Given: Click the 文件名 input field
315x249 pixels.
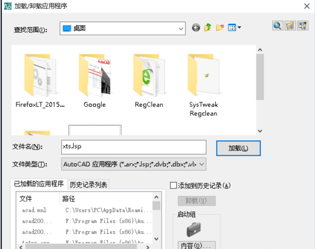Looking at the screenshot, I should [134, 147].
